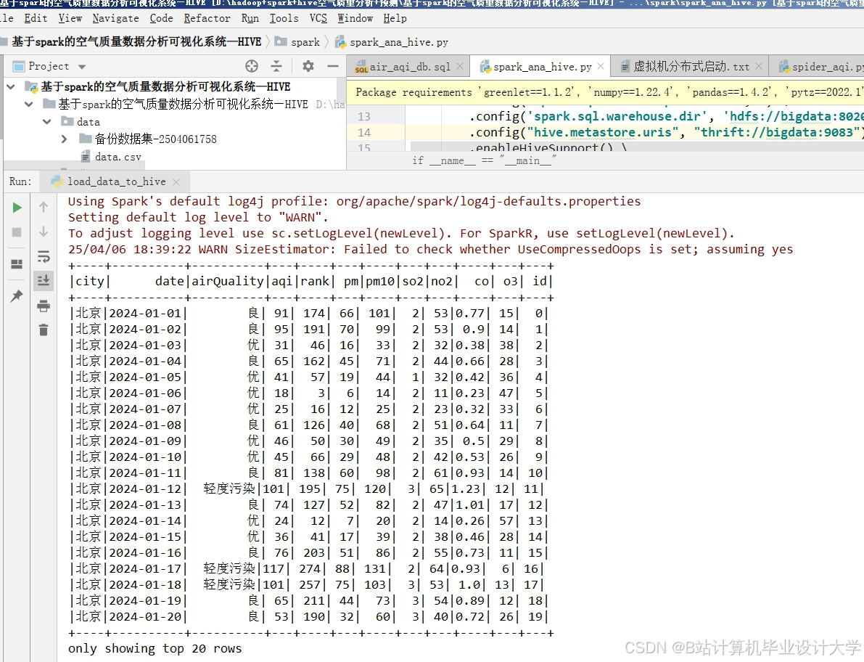Open the View menu
The image size is (864, 662).
point(70,18)
